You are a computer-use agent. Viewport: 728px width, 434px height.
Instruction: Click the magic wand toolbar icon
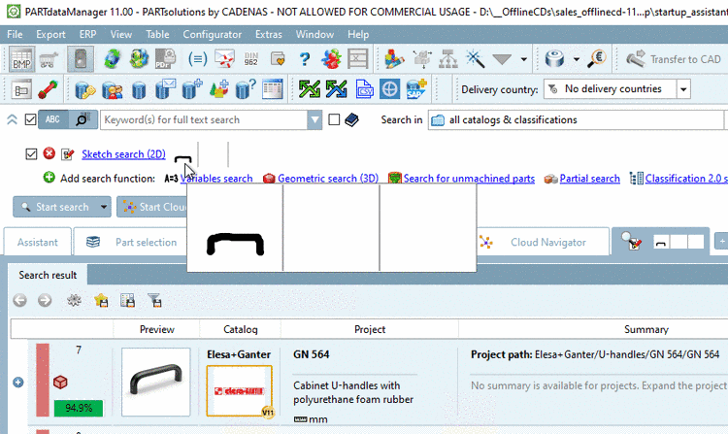(x=475, y=59)
